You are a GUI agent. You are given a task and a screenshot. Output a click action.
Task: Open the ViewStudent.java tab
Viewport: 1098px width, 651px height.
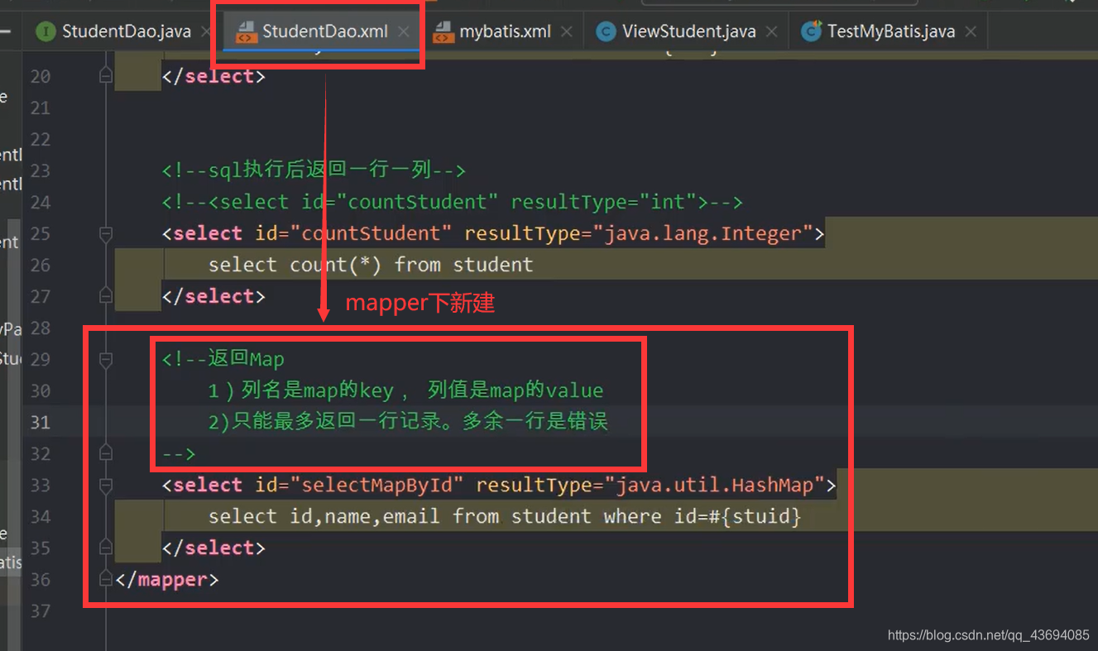(x=688, y=31)
